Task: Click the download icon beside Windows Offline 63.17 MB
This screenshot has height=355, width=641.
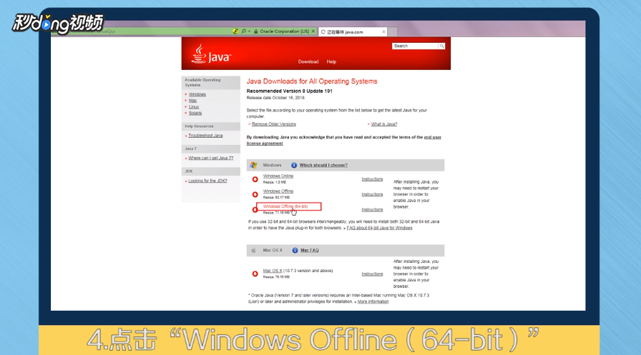Action: tap(255, 194)
